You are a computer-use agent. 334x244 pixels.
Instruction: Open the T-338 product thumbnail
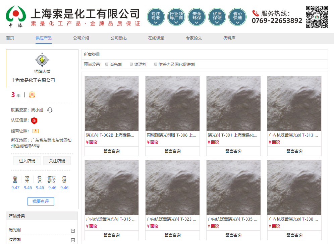294,188
